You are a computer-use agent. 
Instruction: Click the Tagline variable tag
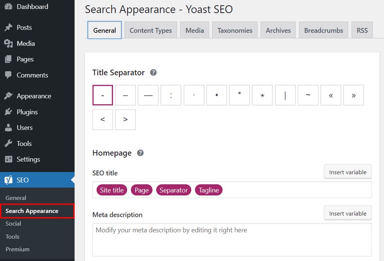pyautogui.click(x=209, y=190)
